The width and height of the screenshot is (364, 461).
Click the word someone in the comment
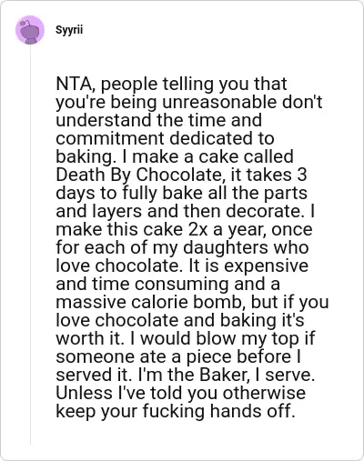[x=95, y=356]
